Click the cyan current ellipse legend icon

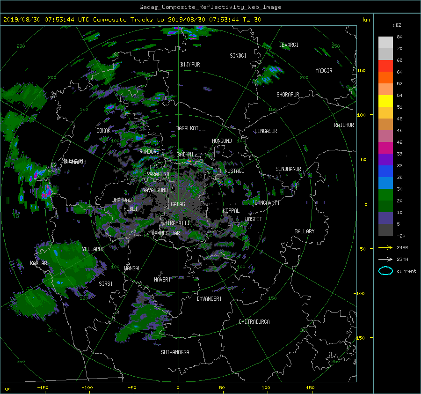click(x=385, y=271)
